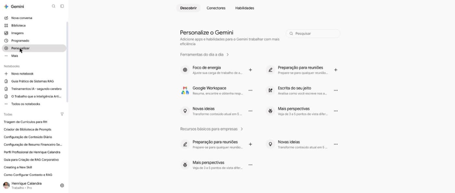Open settings gear next to Henrique Calandra
Screen dimensions: 455x193
(62, 186)
